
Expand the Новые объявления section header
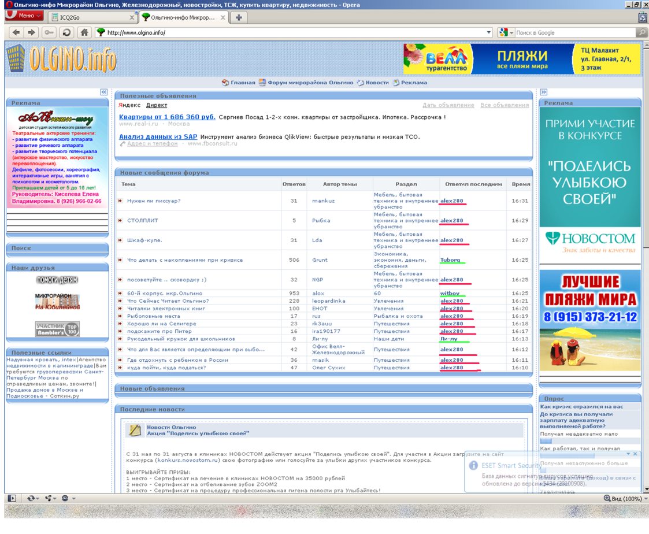point(324,388)
